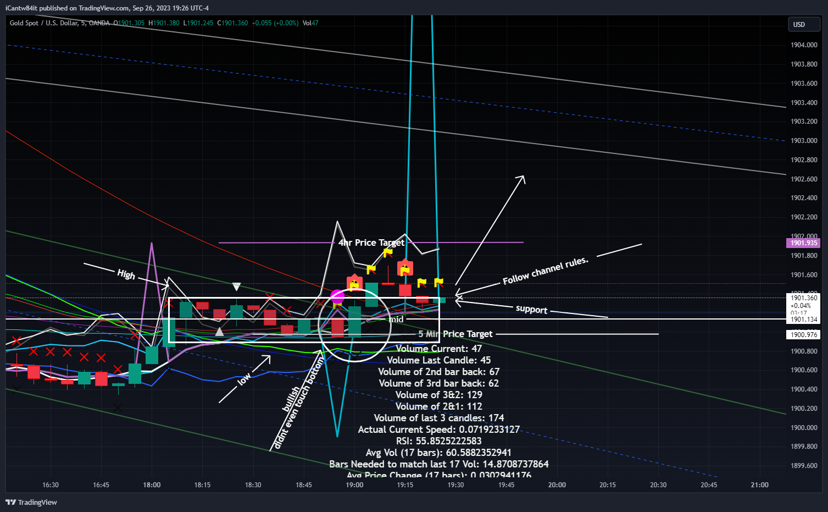Click the open value O1901.305
The width and height of the screenshot is (828, 512).
129,23
